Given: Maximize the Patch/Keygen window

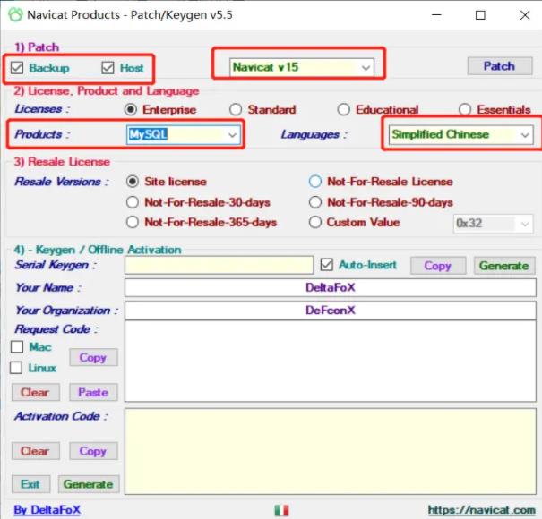Looking at the screenshot, I should (x=480, y=15).
